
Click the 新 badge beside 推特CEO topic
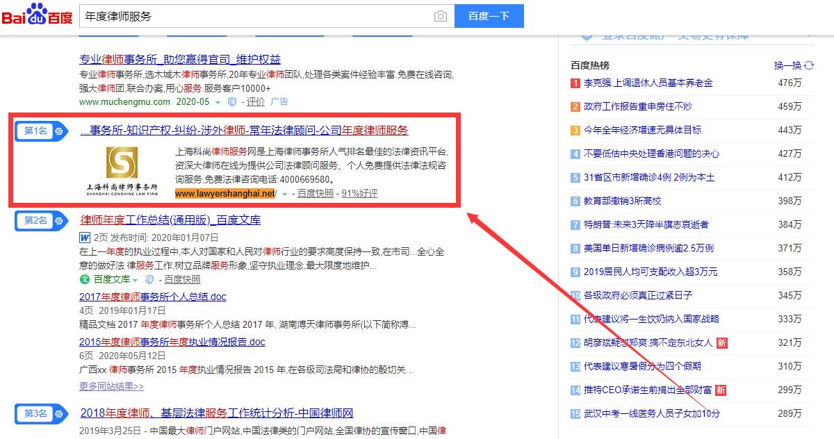tap(721, 390)
